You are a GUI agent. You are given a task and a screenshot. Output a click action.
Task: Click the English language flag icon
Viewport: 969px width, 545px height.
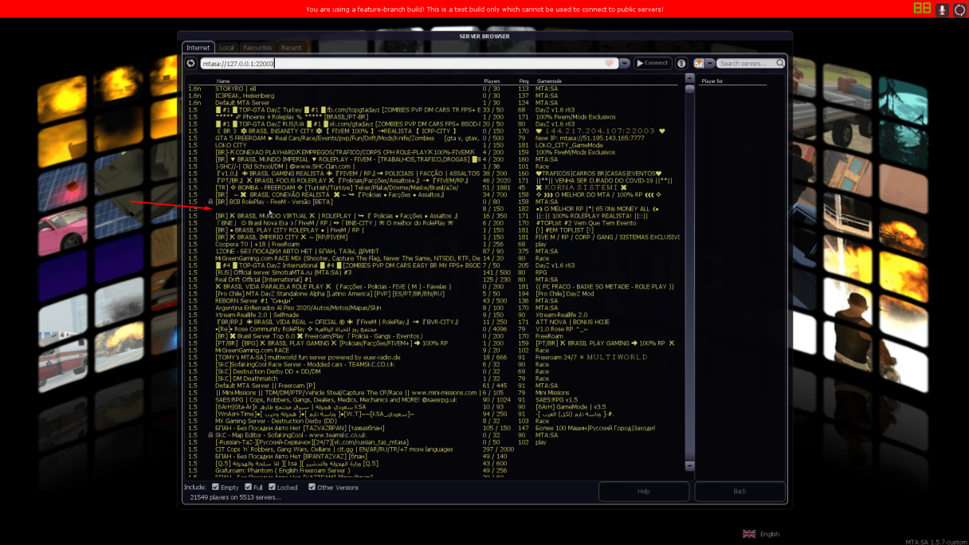749,534
